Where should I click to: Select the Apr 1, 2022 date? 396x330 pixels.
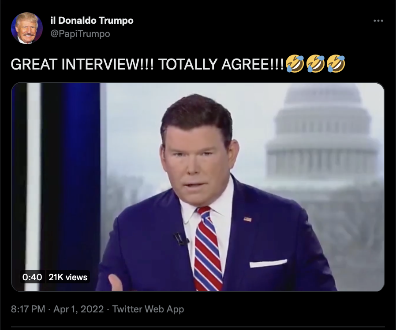pyautogui.click(x=78, y=309)
